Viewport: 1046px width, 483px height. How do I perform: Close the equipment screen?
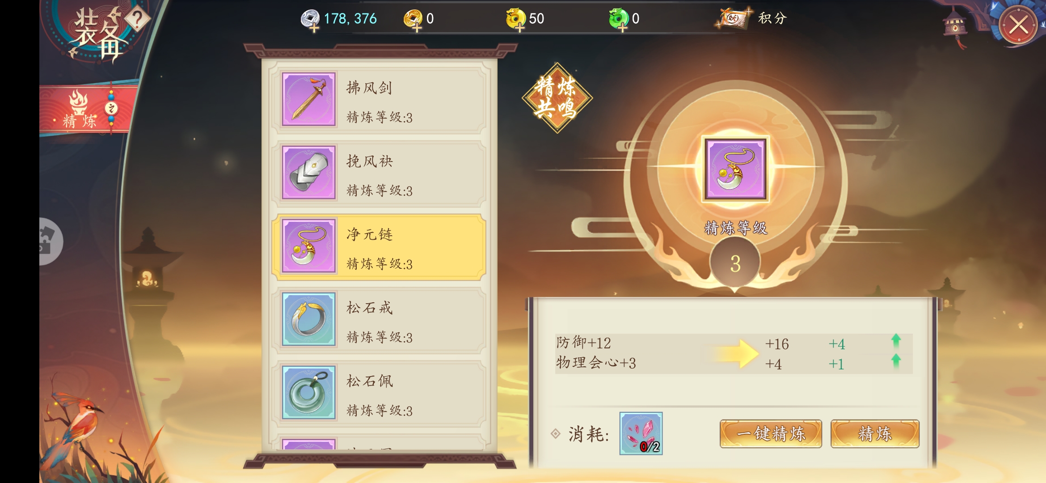coord(1018,25)
